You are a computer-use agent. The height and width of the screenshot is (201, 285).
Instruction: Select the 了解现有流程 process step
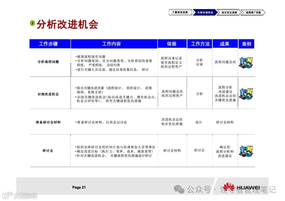[180, 12]
